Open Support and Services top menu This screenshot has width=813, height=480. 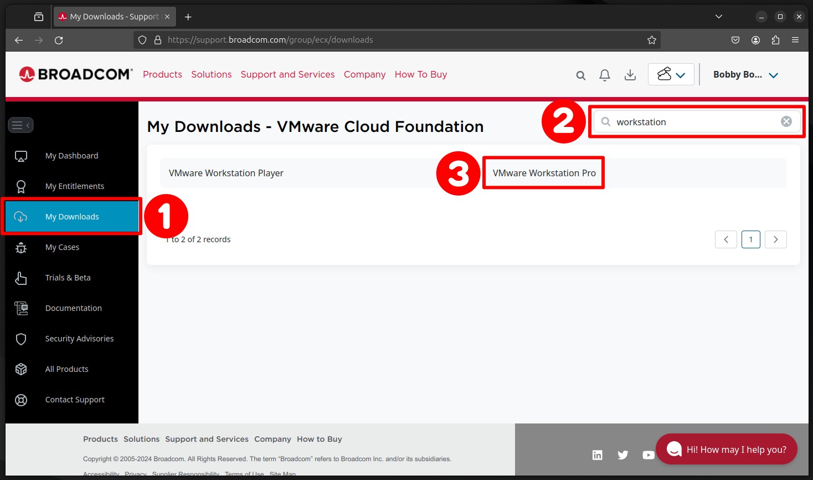pyautogui.click(x=287, y=74)
